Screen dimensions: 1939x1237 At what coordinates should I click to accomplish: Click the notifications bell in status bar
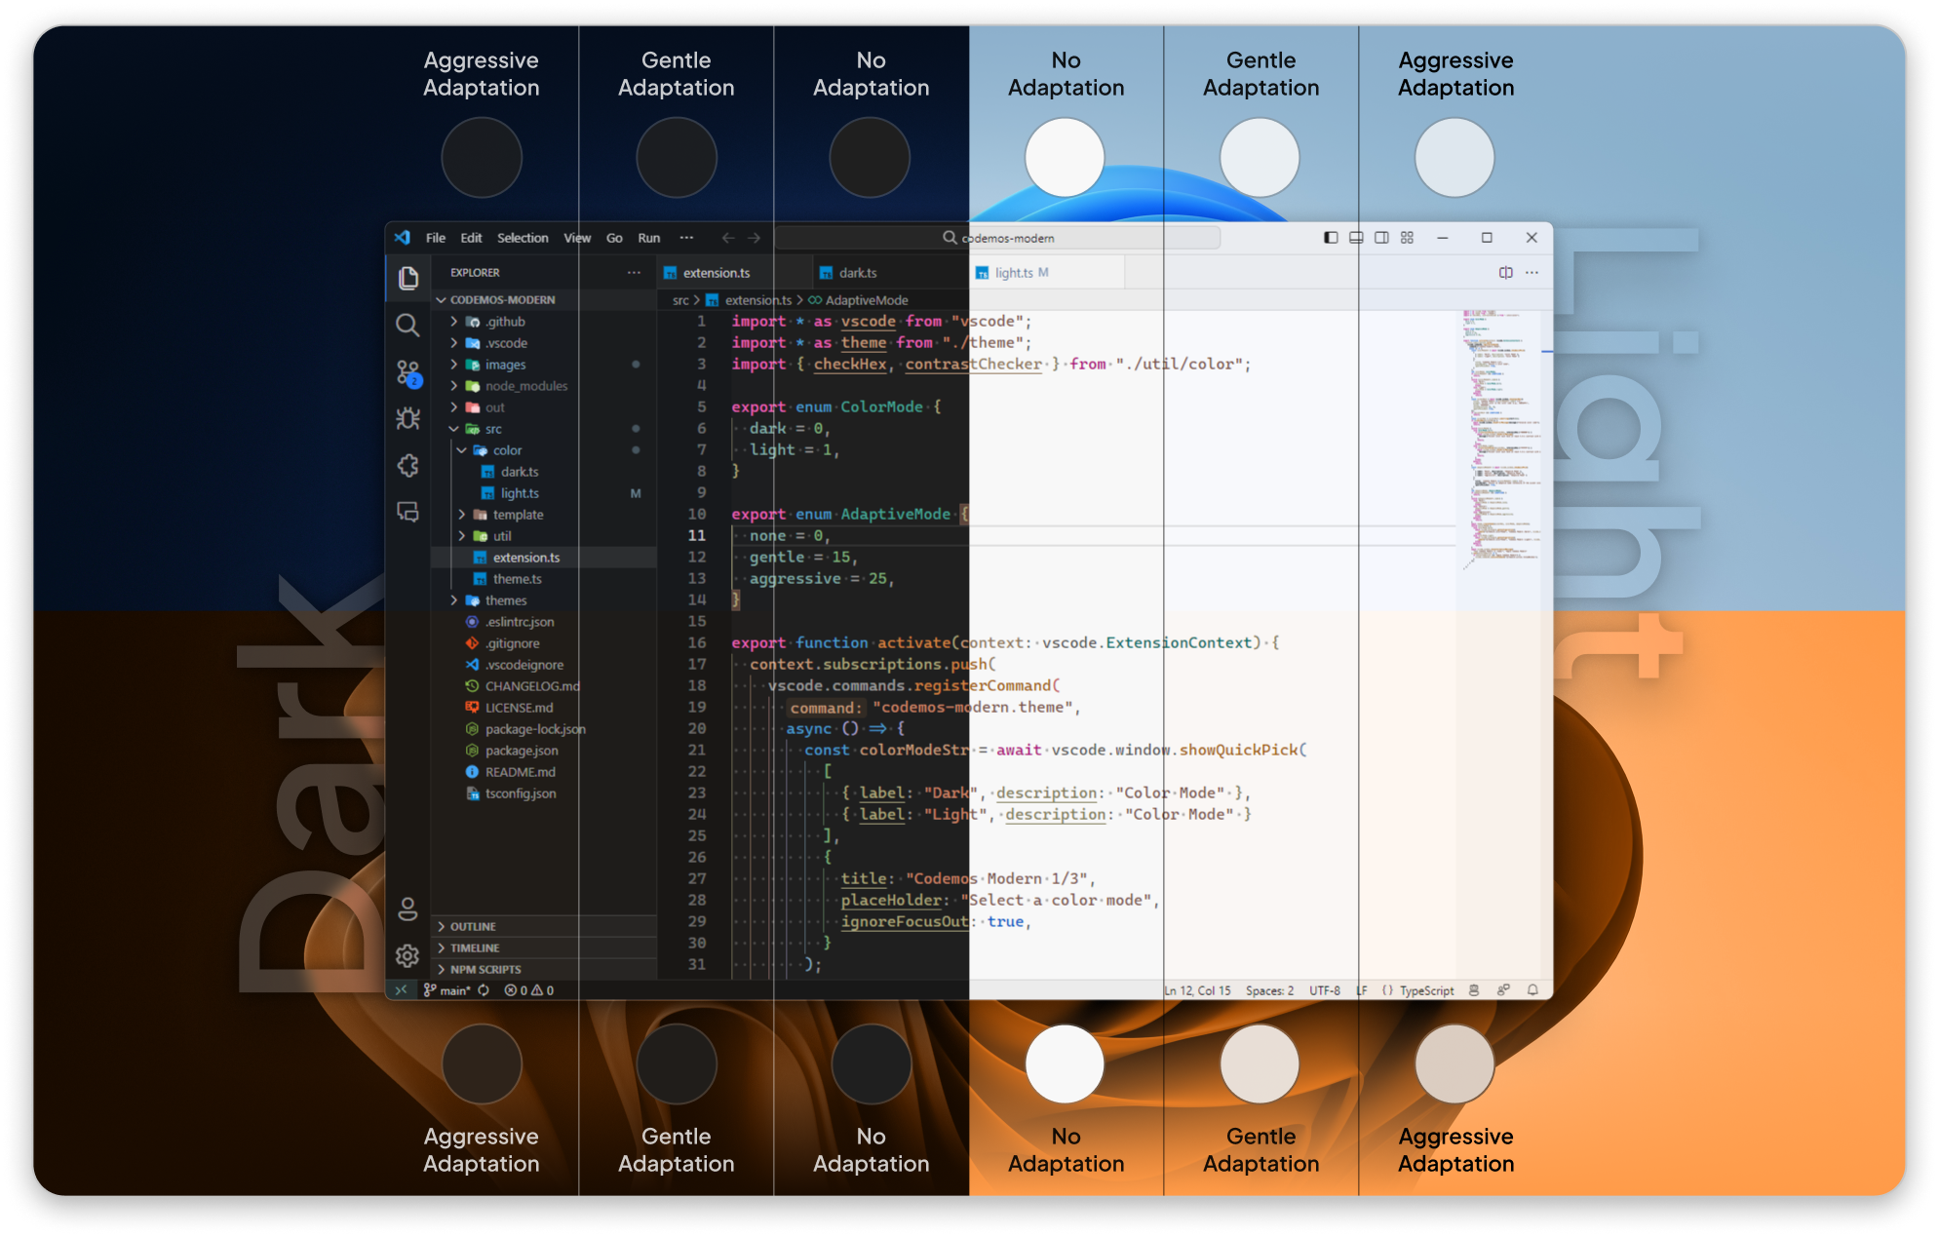tap(1532, 990)
